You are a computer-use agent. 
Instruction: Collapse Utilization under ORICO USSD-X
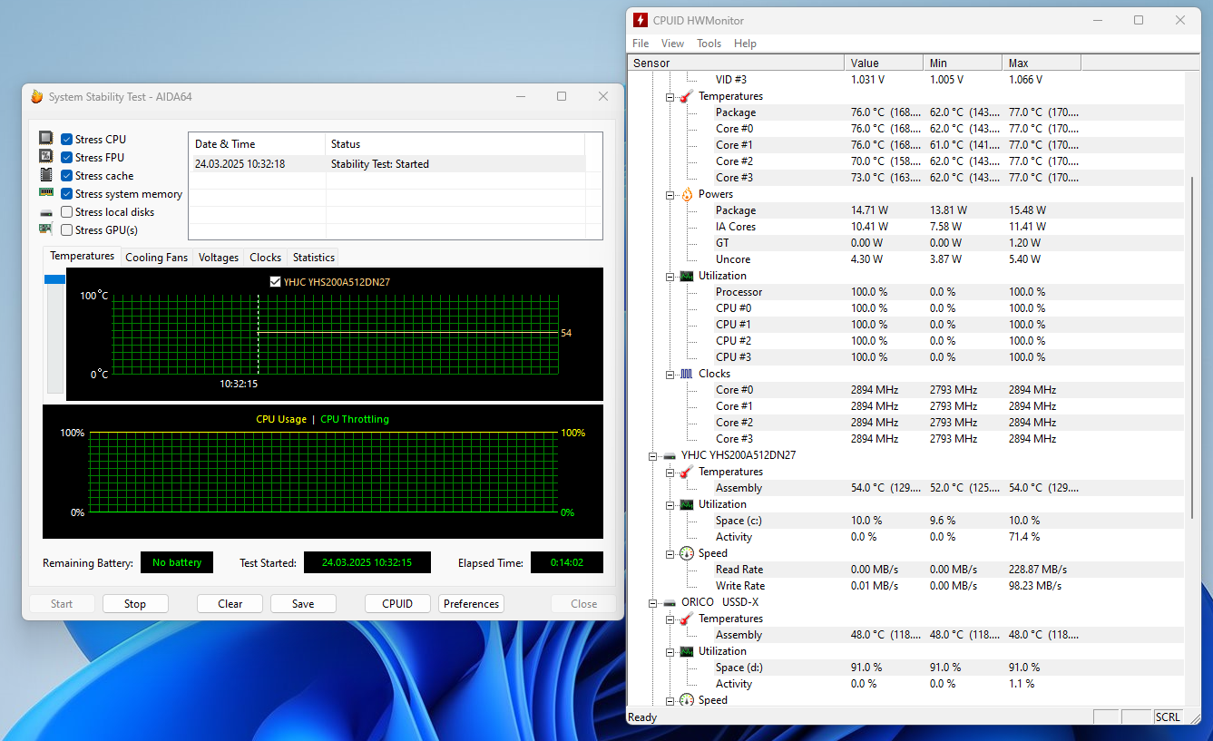click(670, 651)
